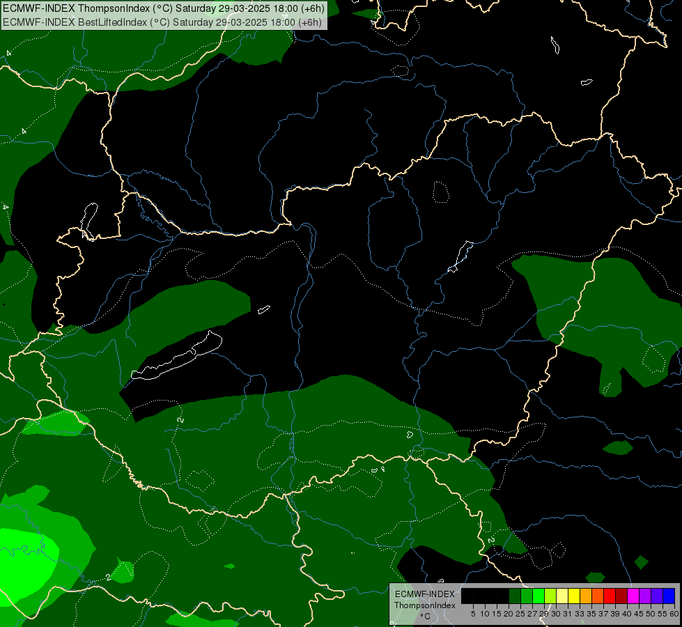Click the legend scale value 33
This screenshot has width=682, height=627.
tap(580, 614)
